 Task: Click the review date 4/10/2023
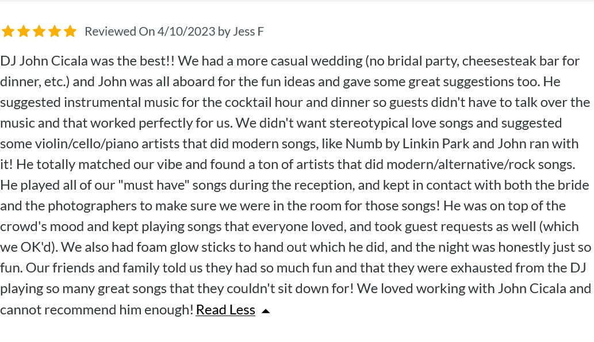[x=186, y=32]
